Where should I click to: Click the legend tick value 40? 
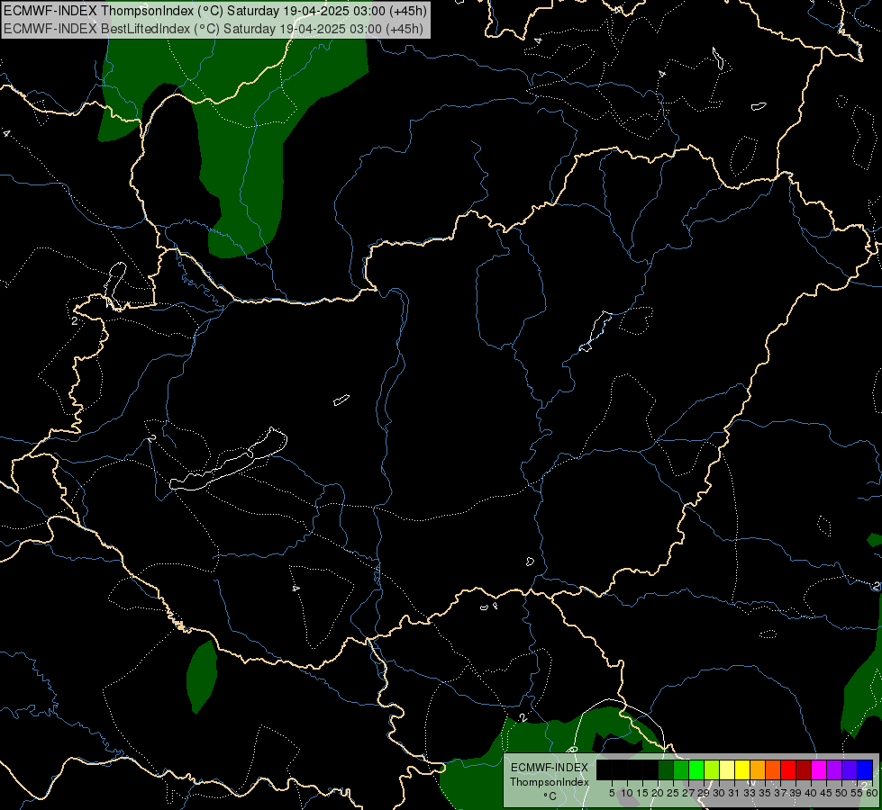[811, 793]
